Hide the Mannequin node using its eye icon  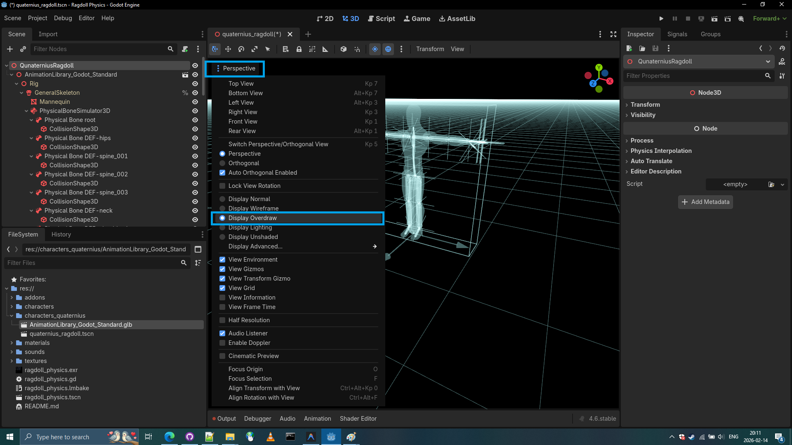[x=195, y=102]
